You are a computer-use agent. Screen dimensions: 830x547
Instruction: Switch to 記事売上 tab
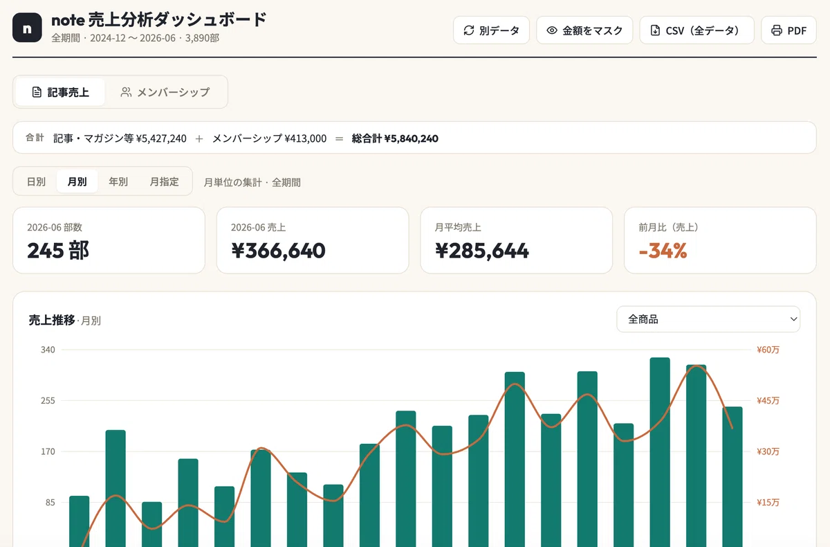coord(60,92)
